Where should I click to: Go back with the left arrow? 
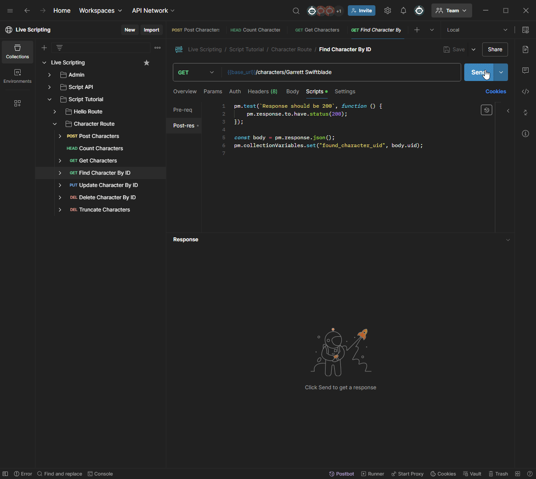click(x=27, y=11)
